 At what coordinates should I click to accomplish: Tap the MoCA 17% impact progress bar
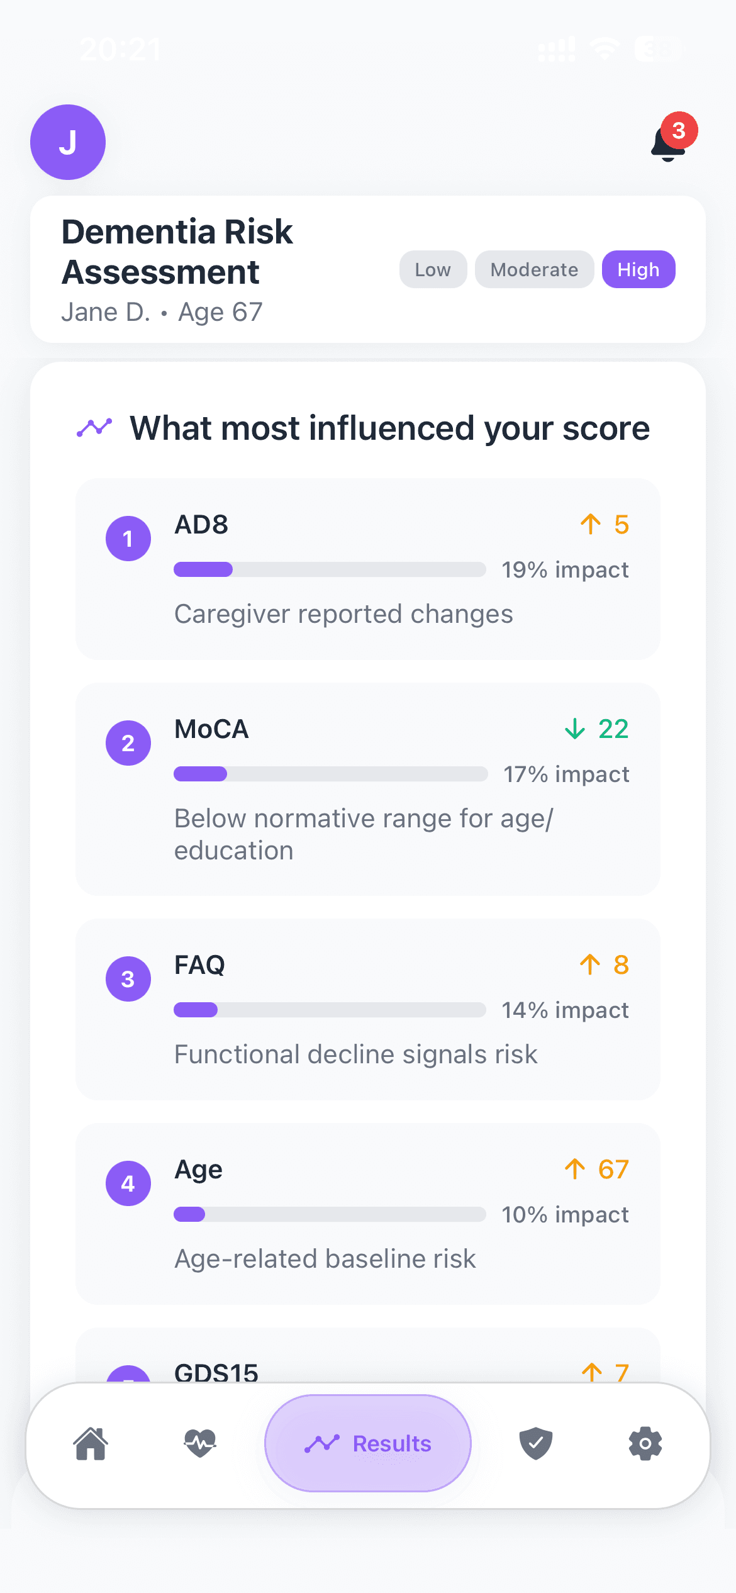(x=330, y=774)
